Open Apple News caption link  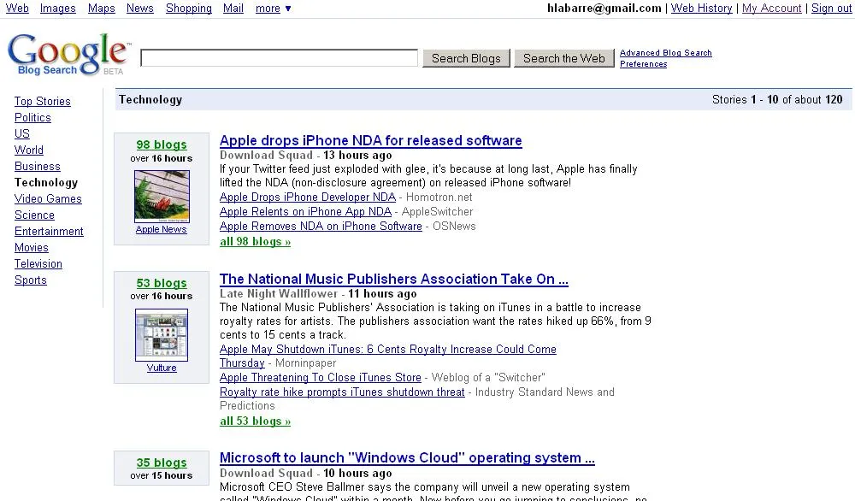[162, 229]
